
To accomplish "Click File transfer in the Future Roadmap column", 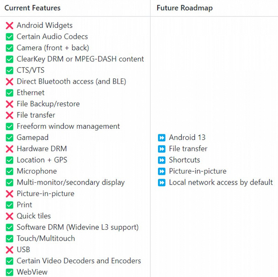I will [x=188, y=149].
